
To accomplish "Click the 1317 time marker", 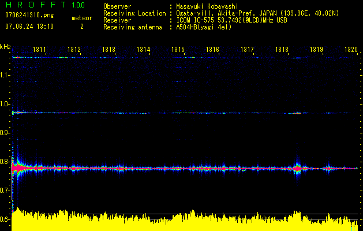I will tap(247, 49).
